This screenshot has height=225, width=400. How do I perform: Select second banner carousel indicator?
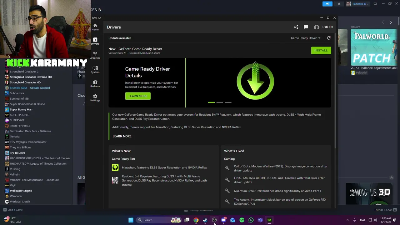[x=220, y=102]
